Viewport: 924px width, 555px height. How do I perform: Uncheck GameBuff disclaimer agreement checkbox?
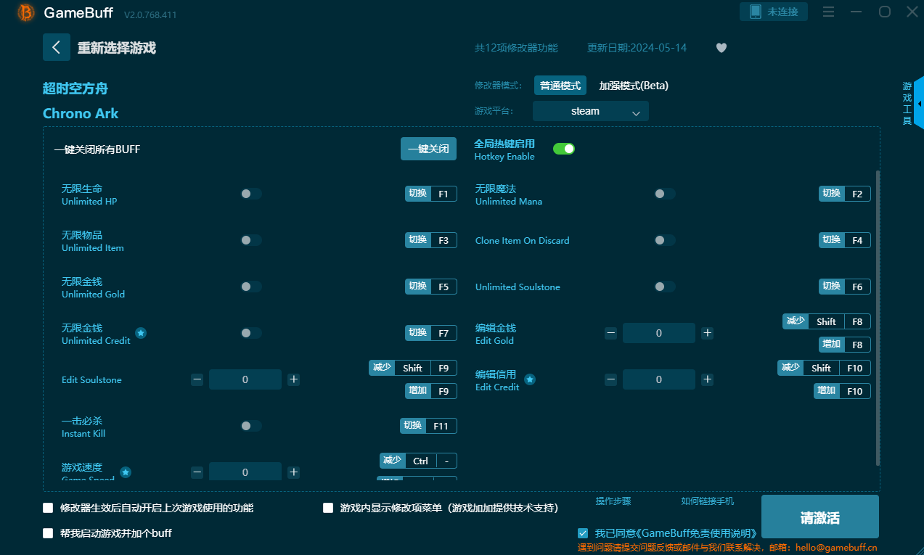(x=583, y=533)
